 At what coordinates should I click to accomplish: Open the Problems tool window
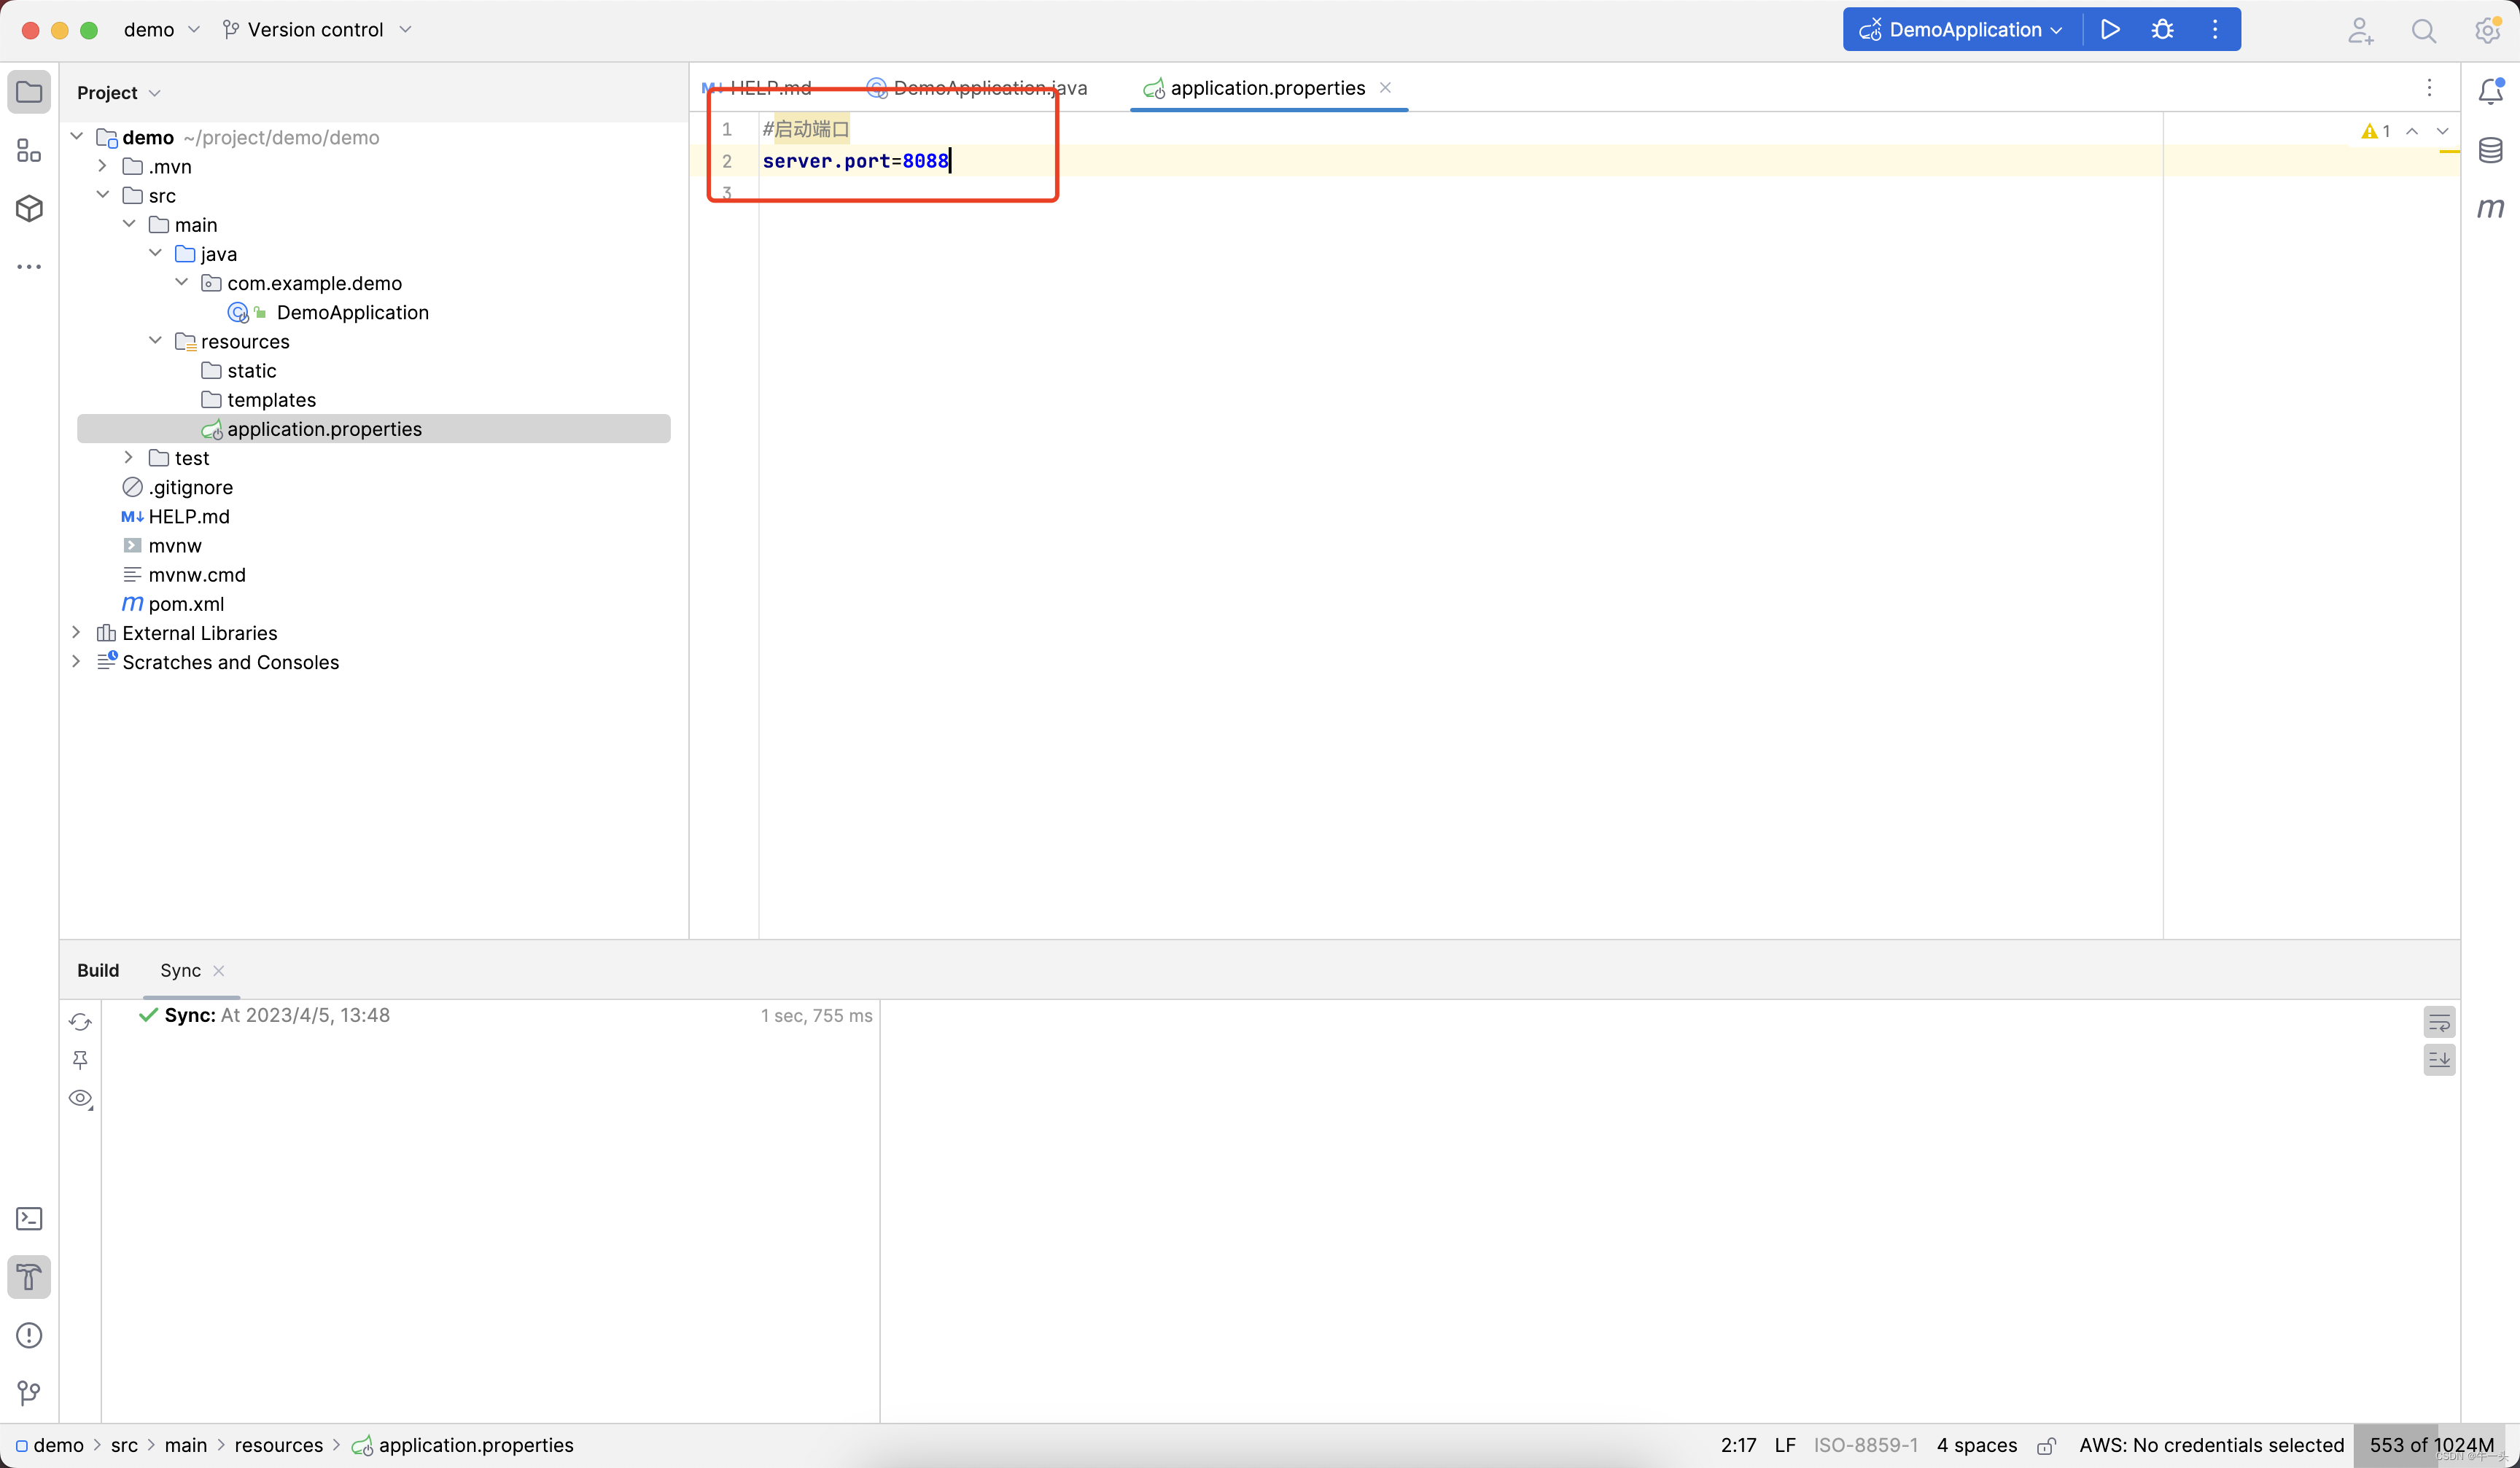29,1335
